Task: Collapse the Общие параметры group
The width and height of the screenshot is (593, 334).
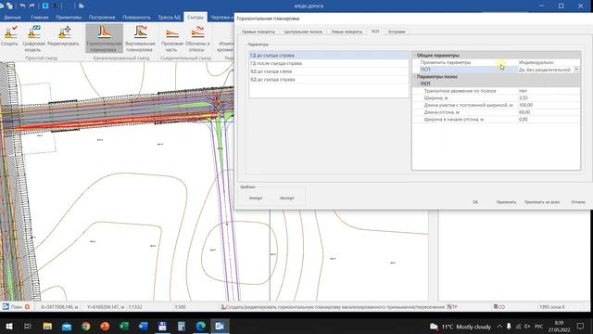Action: click(414, 56)
